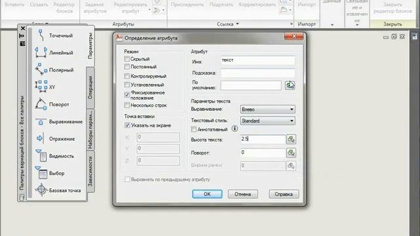
Task: Click Закрыть редактор блоков in the ribbon
Action: (x=392, y=7)
